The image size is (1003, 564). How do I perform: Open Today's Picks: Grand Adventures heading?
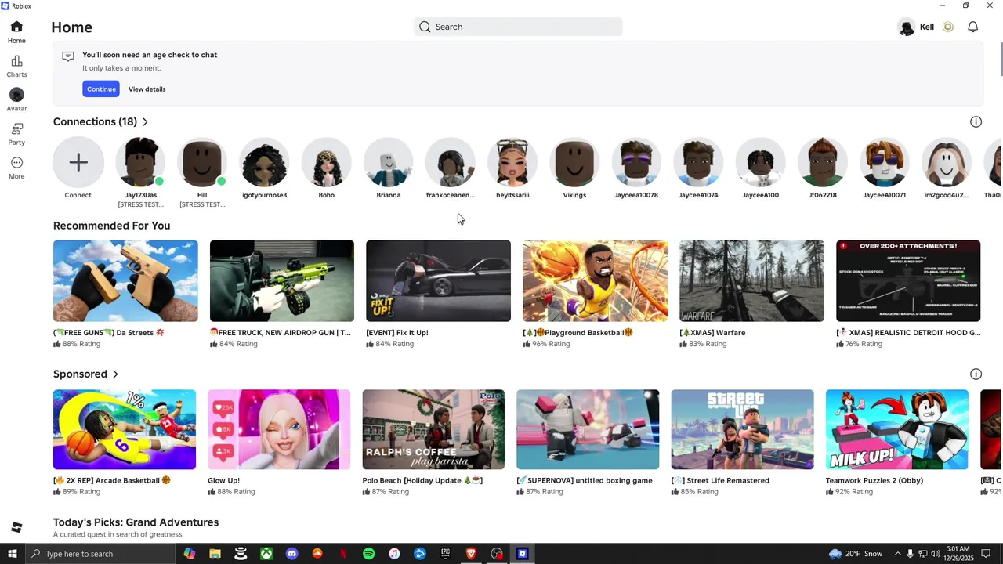(136, 522)
